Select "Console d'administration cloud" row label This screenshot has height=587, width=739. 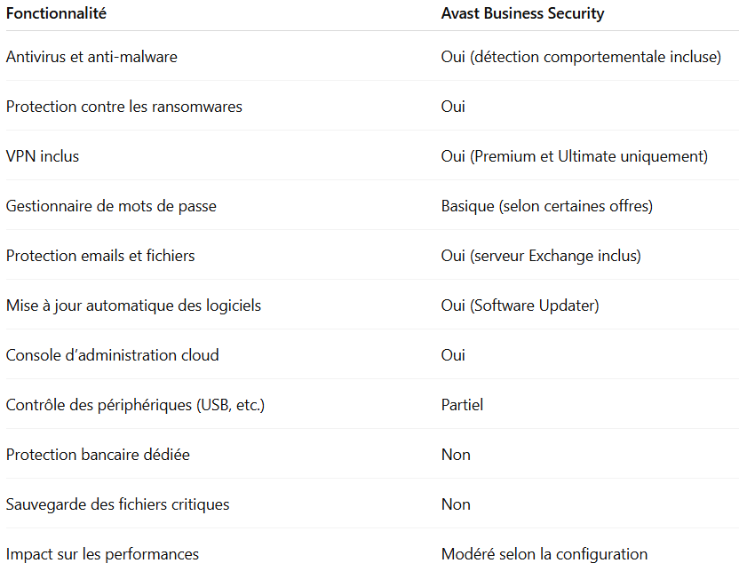tap(112, 355)
